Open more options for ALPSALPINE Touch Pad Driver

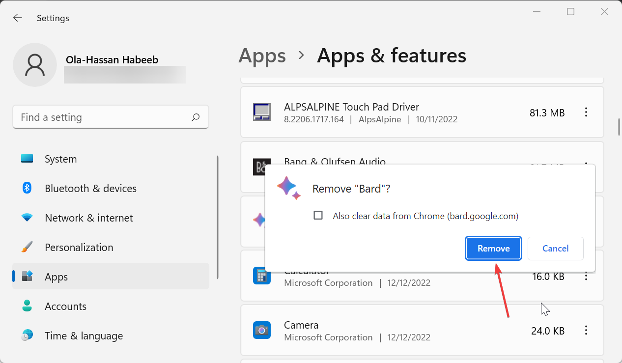click(586, 112)
